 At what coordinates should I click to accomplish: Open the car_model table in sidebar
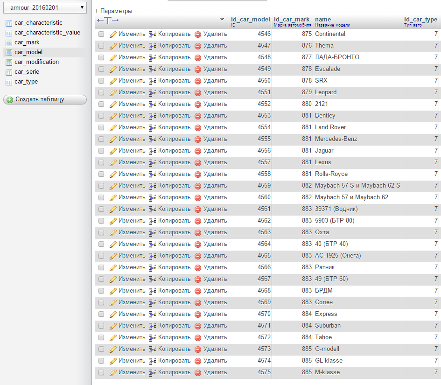28,52
